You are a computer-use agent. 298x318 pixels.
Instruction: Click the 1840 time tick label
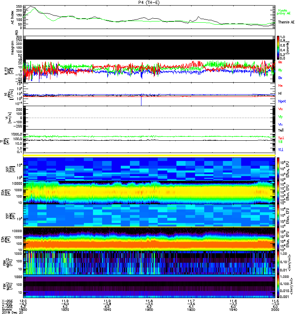(107, 310)
